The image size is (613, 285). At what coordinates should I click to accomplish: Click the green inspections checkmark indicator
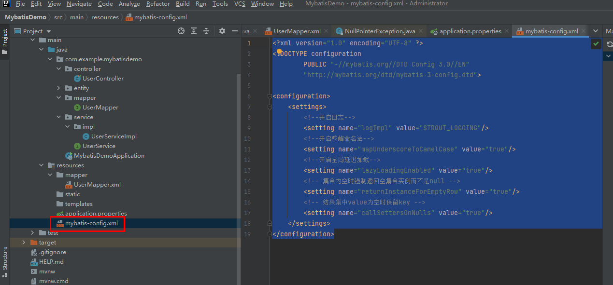click(596, 43)
